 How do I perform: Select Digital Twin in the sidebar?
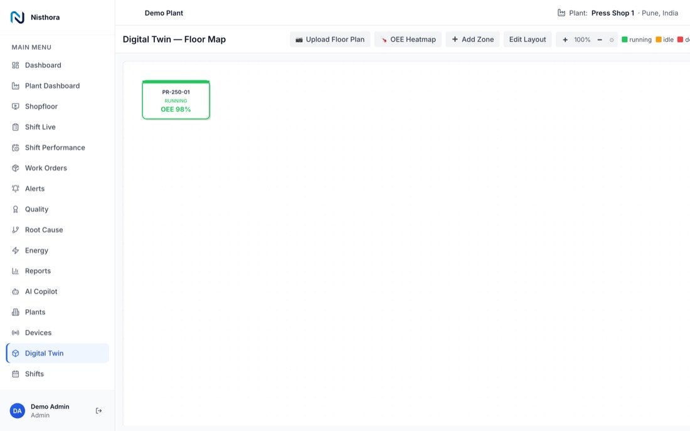coord(57,353)
